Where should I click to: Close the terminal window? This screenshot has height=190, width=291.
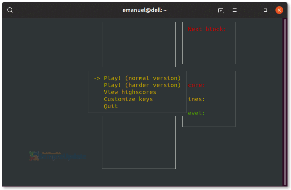pyautogui.click(x=279, y=10)
